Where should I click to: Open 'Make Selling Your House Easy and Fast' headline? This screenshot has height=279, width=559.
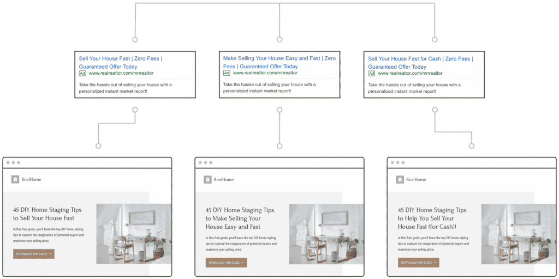click(x=279, y=62)
